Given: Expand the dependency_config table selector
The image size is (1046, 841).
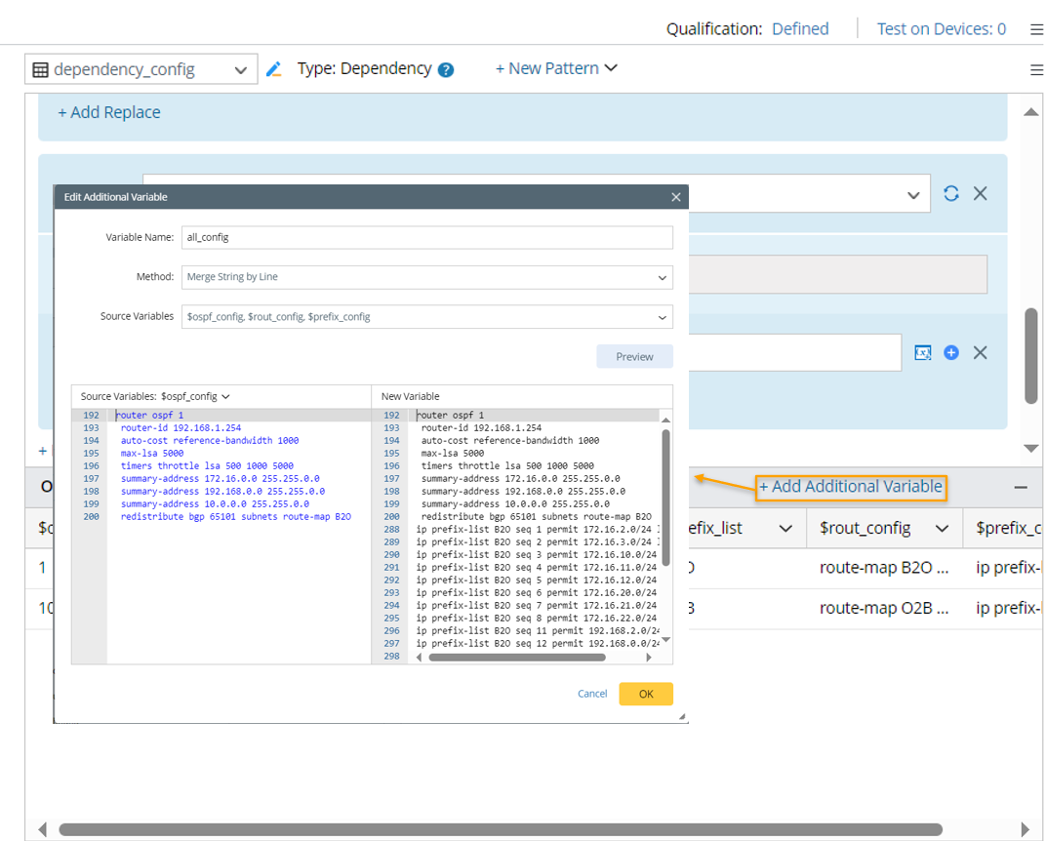Looking at the screenshot, I should point(240,69).
